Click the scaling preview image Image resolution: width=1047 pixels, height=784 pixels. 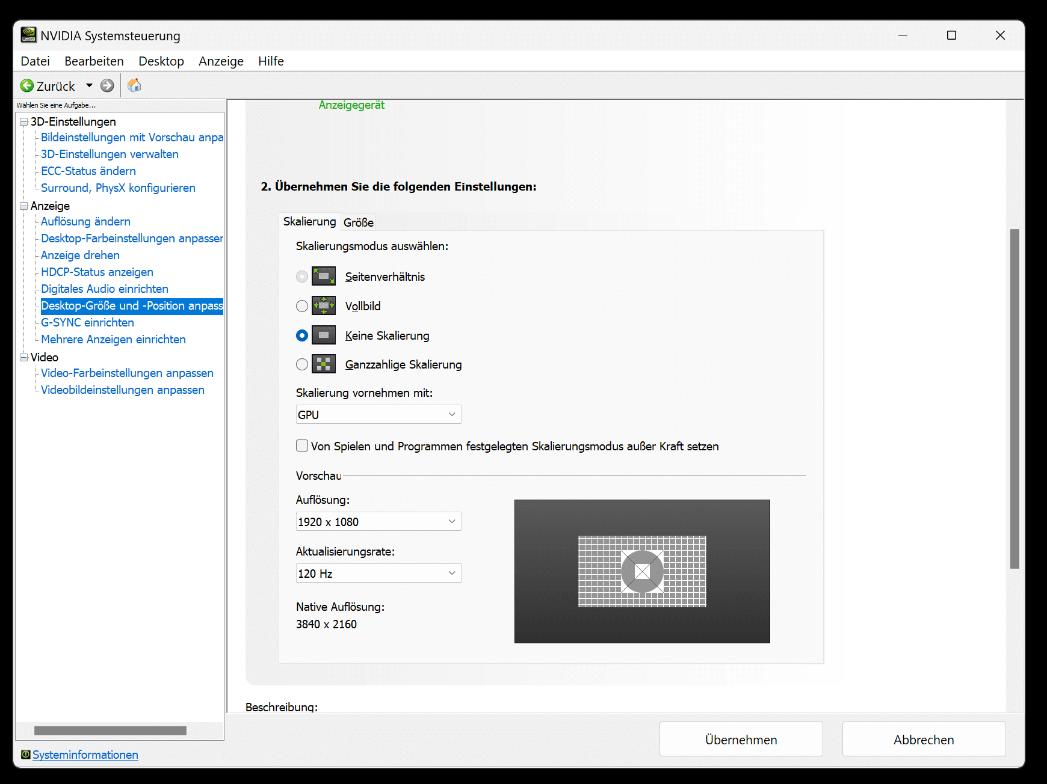click(642, 571)
